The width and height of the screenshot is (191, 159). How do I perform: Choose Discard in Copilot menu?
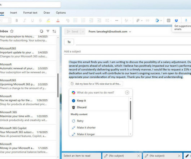tap(99, 107)
